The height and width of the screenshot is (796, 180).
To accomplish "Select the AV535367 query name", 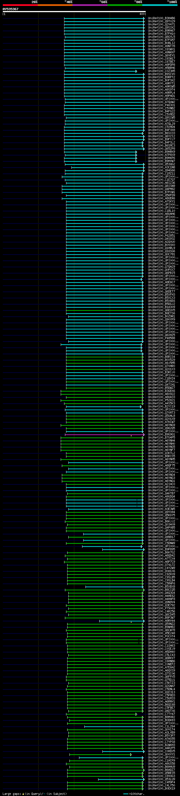I will 10,9.
